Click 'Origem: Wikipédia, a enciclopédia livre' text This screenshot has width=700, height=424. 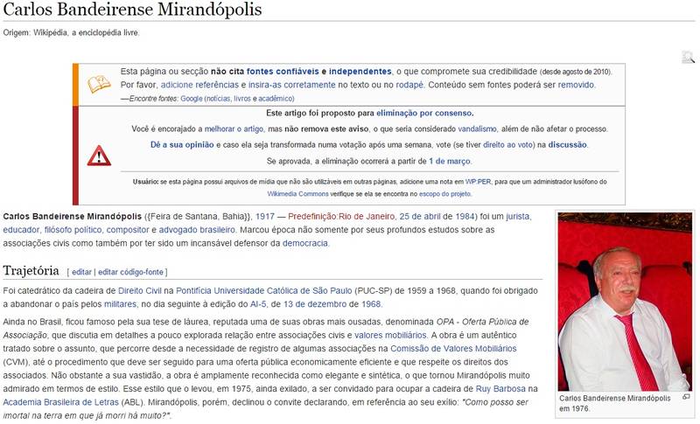coord(71,32)
